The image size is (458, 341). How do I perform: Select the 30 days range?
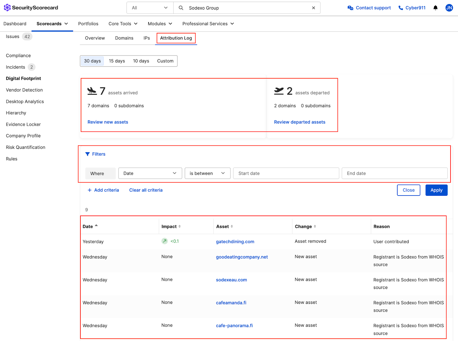(x=92, y=61)
